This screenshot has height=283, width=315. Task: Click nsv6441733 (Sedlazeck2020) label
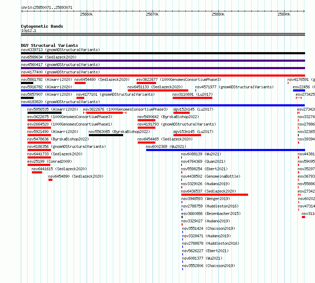[55, 154]
